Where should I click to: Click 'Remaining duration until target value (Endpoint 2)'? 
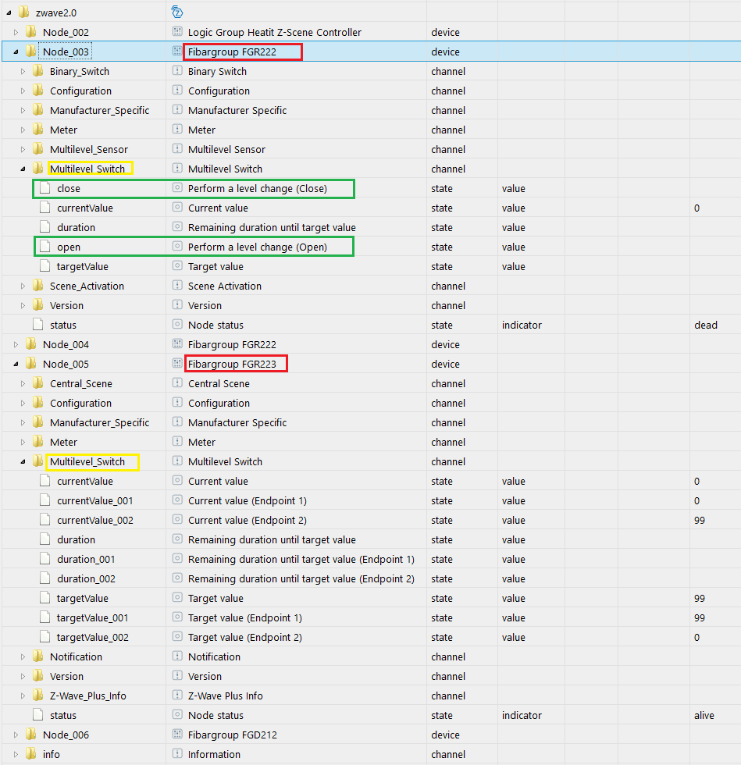click(301, 578)
